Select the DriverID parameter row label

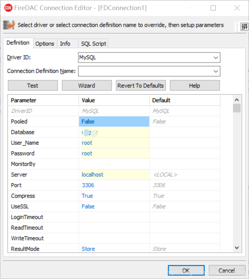pos(22,111)
